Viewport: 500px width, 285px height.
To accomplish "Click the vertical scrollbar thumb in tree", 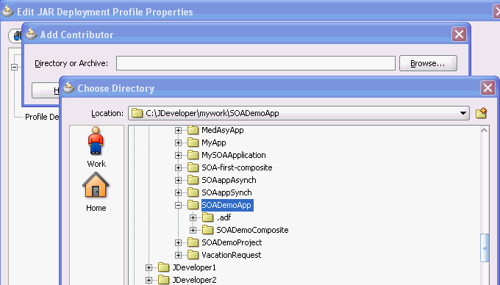I will pos(485,248).
